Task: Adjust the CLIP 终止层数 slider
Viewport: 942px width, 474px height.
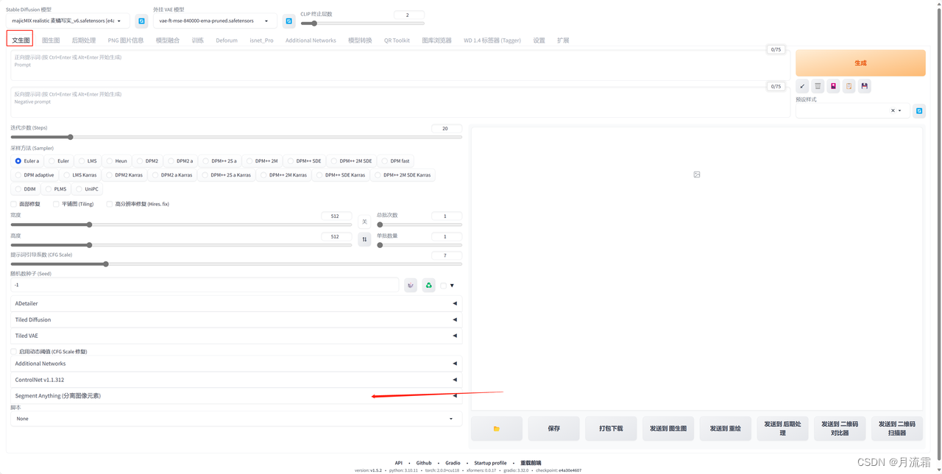Action: coord(362,23)
